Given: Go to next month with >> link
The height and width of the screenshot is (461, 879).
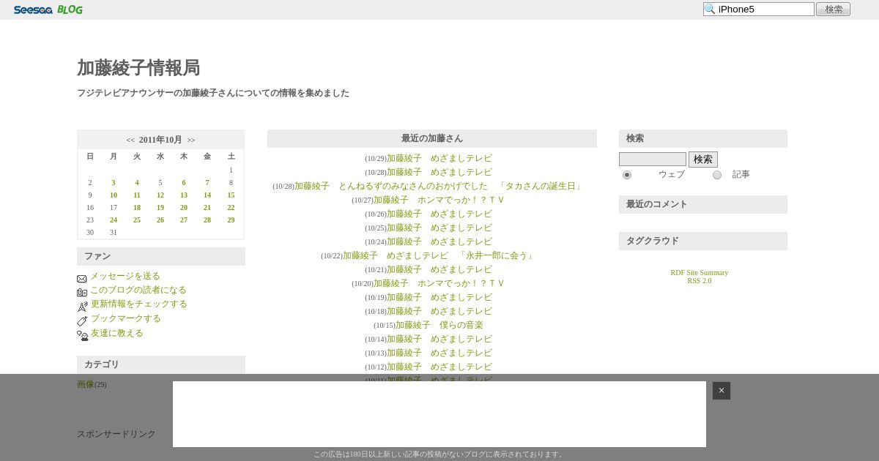Looking at the screenshot, I should [191, 140].
